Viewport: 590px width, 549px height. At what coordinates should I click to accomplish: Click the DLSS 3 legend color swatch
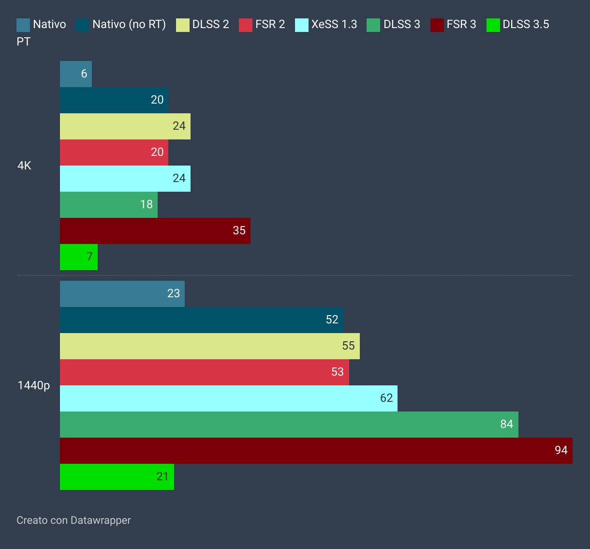[x=373, y=25]
